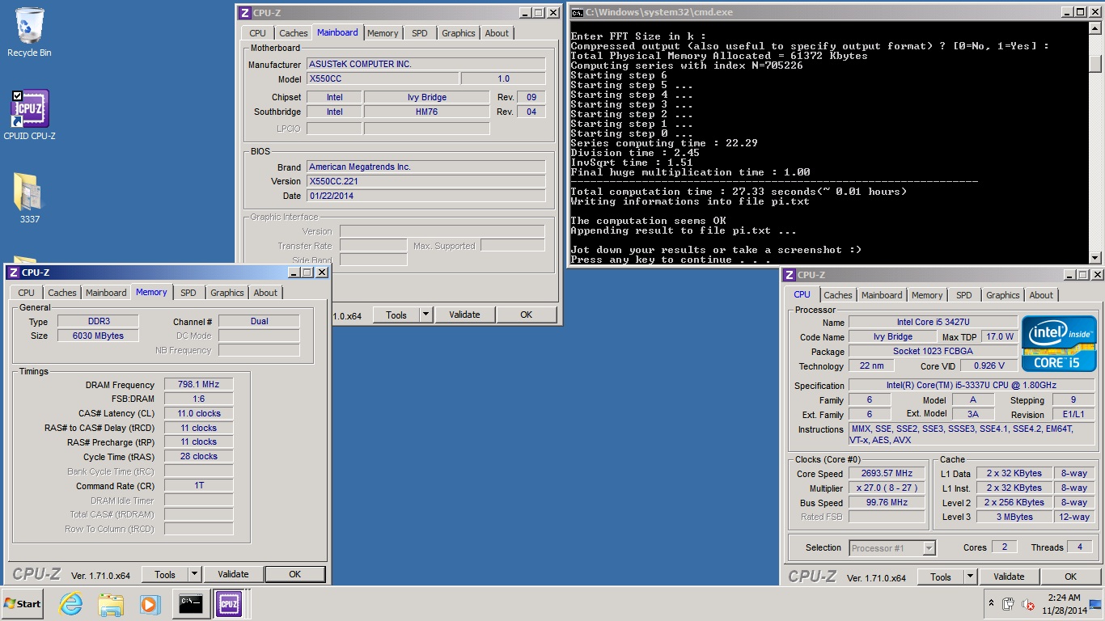Open the 3337 folder on desktop
Image resolution: width=1105 pixels, height=621 pixels.
click(29, 198)
